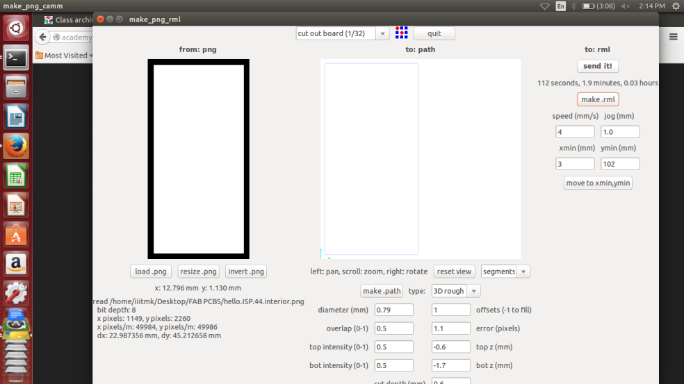Switch to Firefox in the dock
The image size is (684, 384).
pyautogui.click(x=16, y=146)
